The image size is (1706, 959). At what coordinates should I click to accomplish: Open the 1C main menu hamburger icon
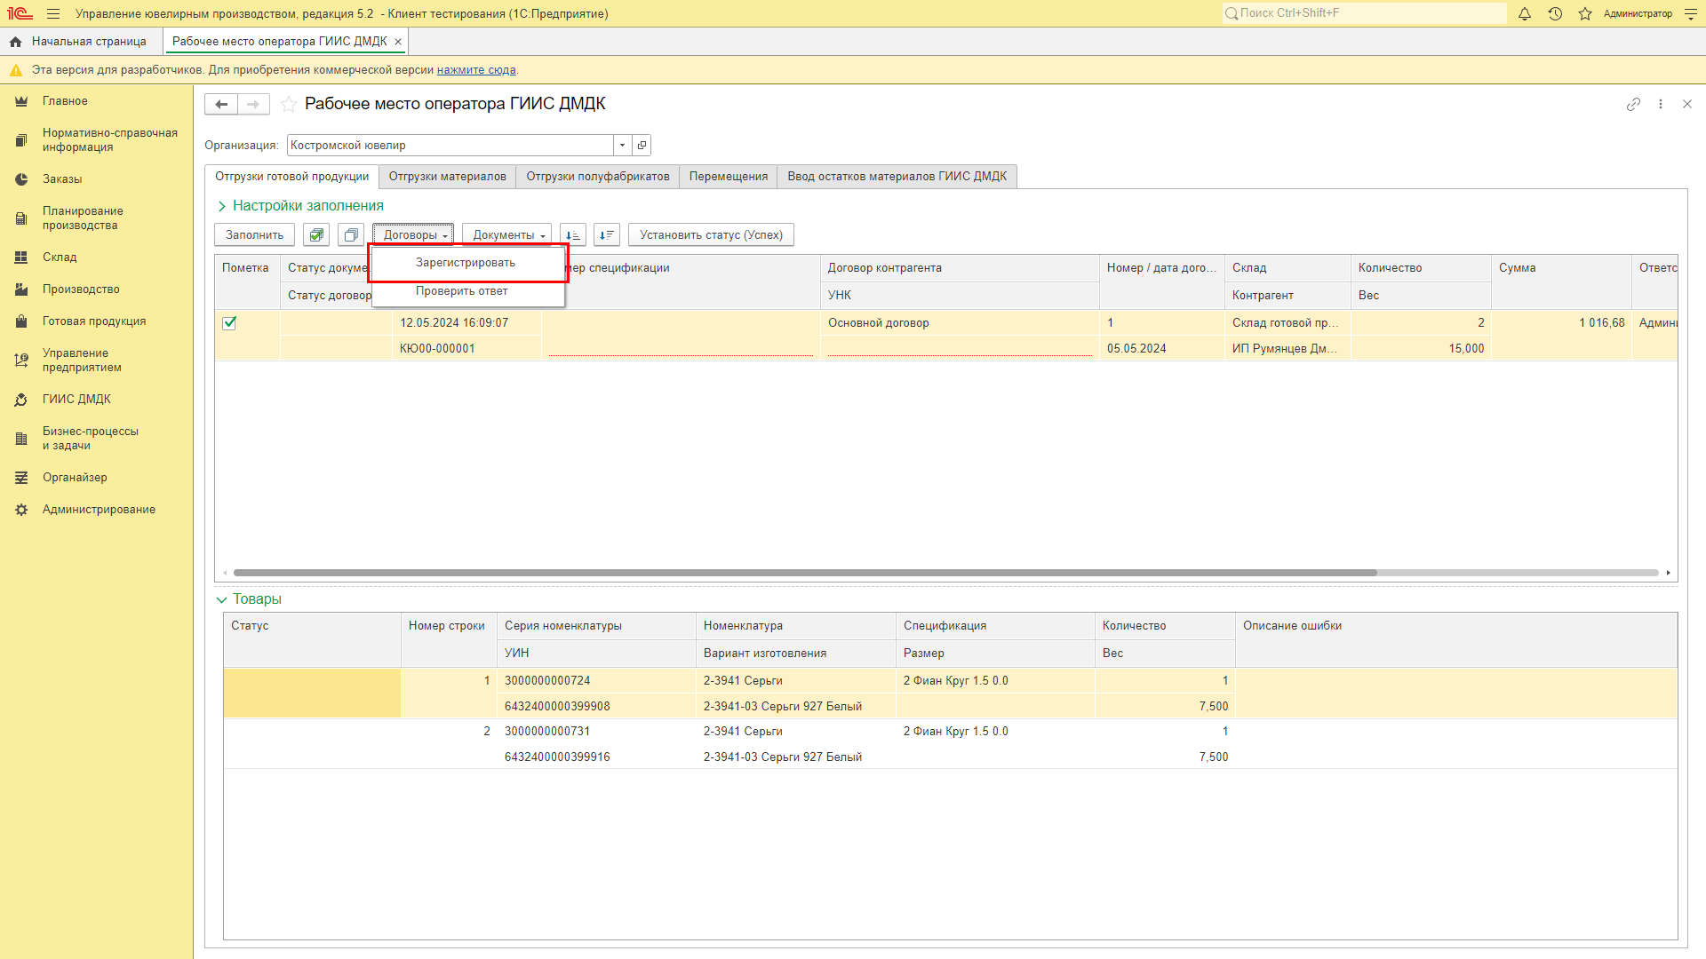[x=53, y=14]
